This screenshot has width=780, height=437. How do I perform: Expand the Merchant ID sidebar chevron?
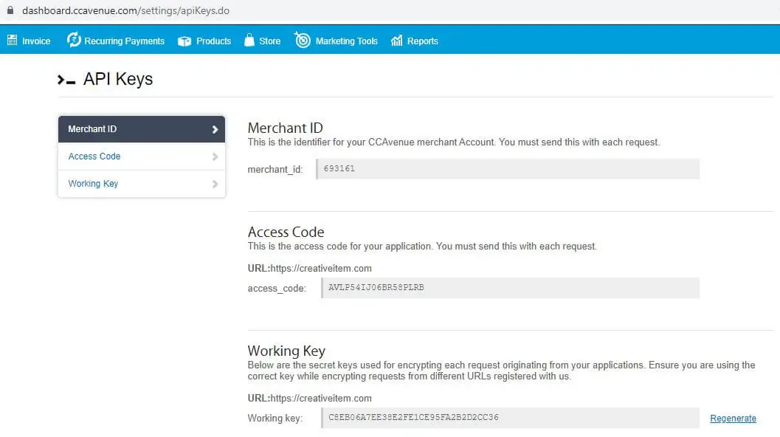tap(215, 129)
